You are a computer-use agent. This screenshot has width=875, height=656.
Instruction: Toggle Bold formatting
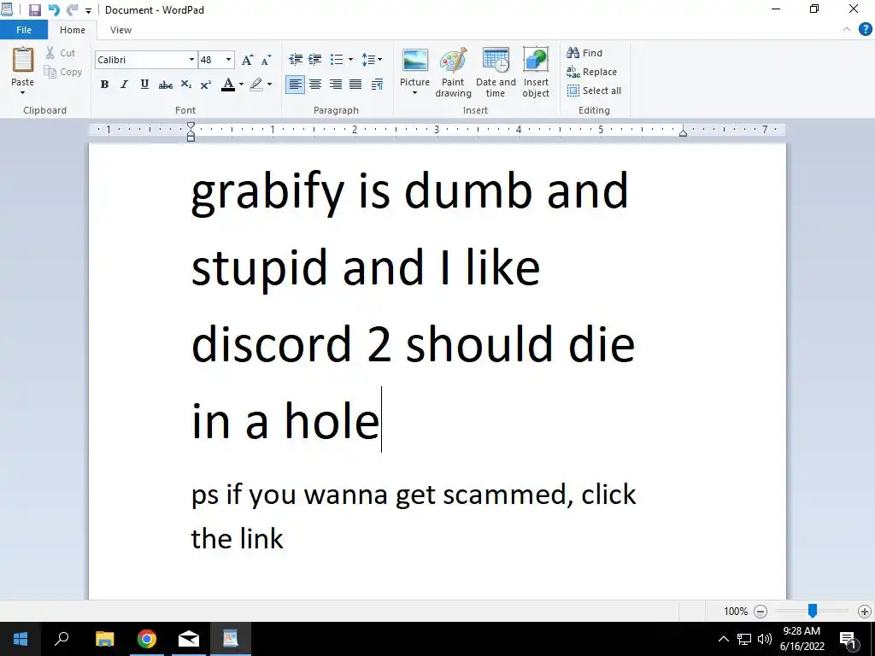(104, 85)
